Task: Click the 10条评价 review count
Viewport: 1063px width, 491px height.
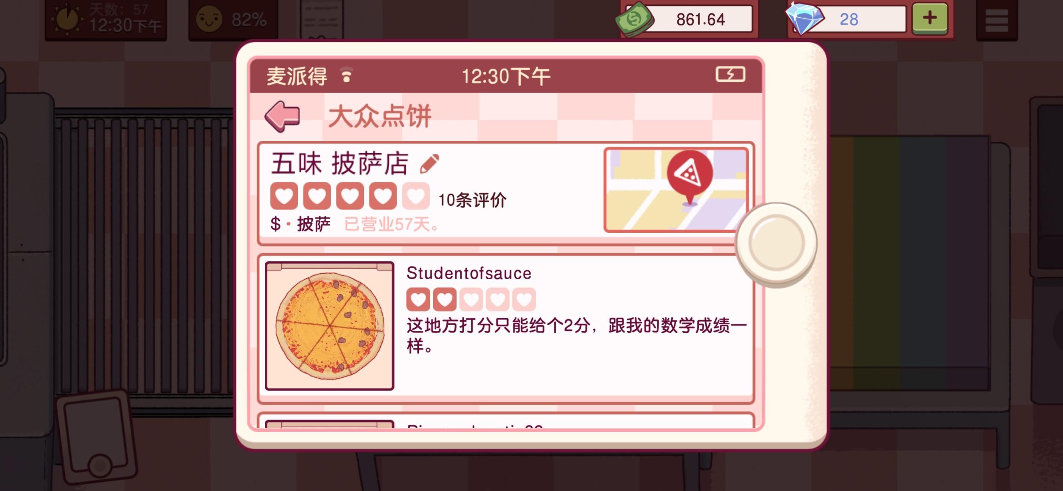Action: click(472, 200)
